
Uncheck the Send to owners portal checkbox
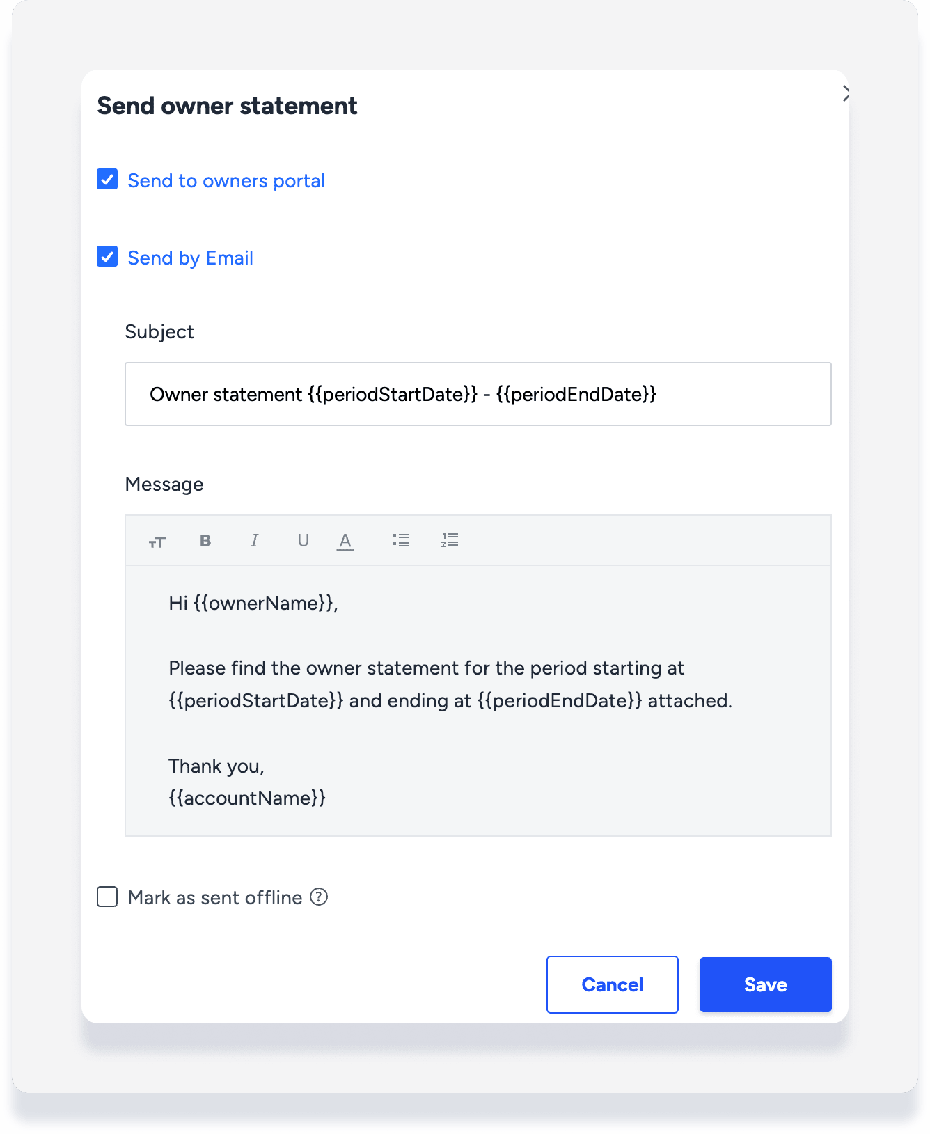pyautogui.click(x=107, y=180)
